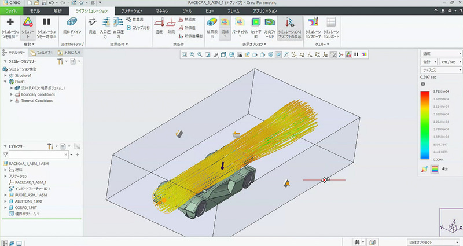
Task: Expand the Thermal Conditions tree node
Action: [x=12, y=101]
